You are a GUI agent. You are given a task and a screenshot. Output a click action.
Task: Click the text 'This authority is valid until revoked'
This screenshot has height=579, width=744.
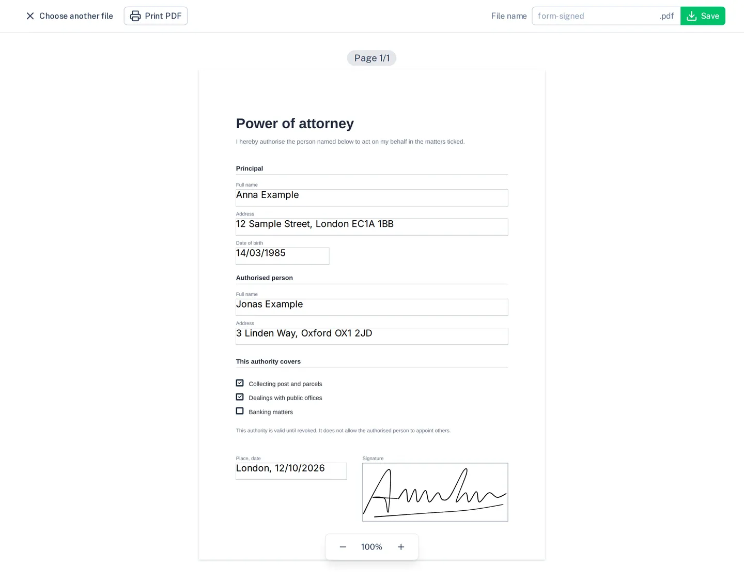pos(276,431)
